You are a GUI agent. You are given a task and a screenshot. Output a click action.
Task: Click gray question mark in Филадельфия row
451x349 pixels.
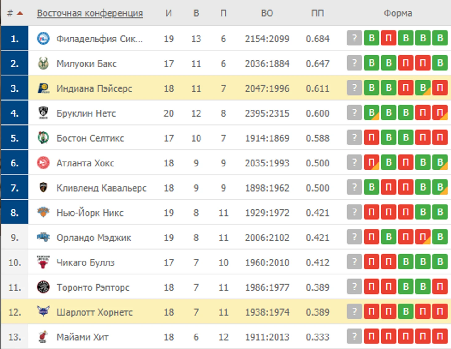[354, 38]
